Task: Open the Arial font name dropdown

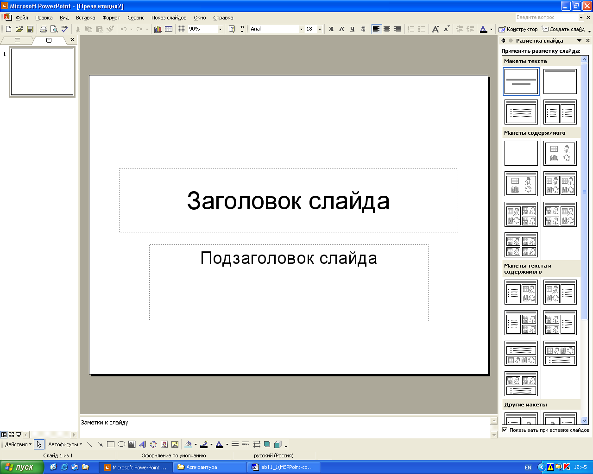Action: (x=301, y=29)
